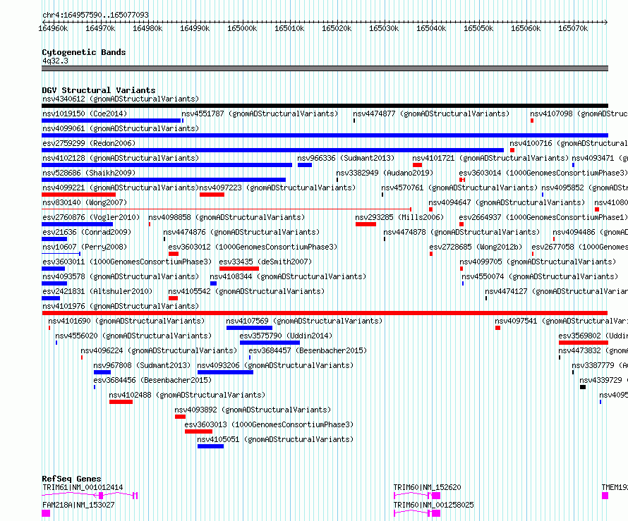The image size is (628, 521).
Task: Click the 165040k ruler tick label
Action: (431, 28)
